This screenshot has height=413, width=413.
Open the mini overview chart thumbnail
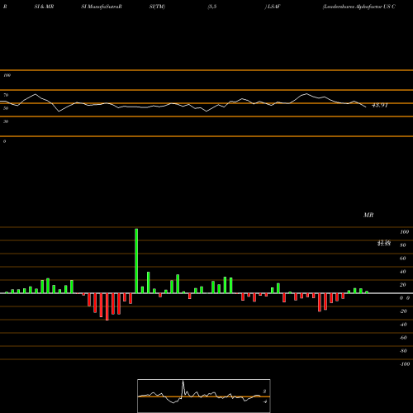point(204,396)
